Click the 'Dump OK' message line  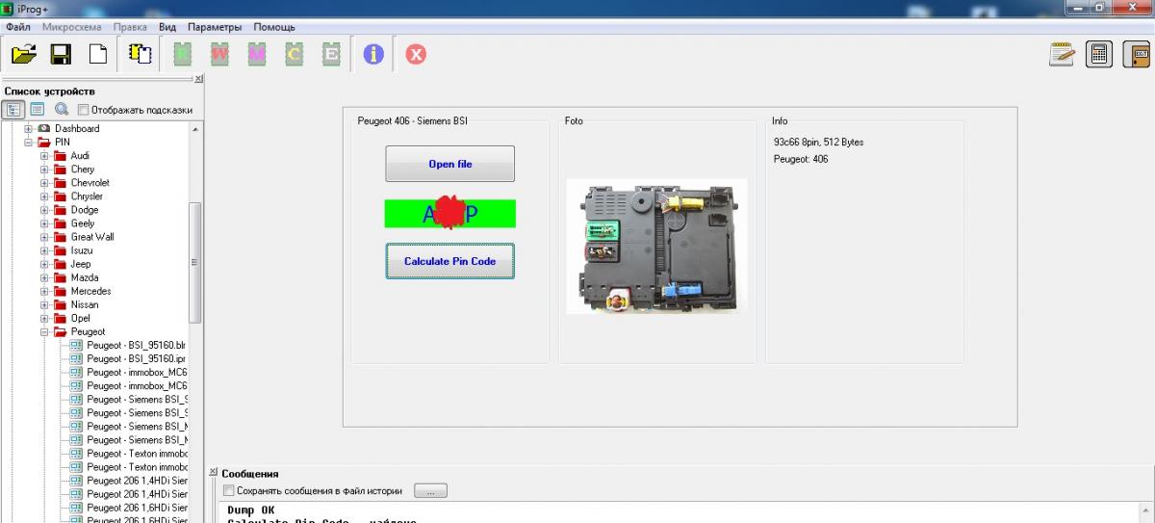coord(251,510)
